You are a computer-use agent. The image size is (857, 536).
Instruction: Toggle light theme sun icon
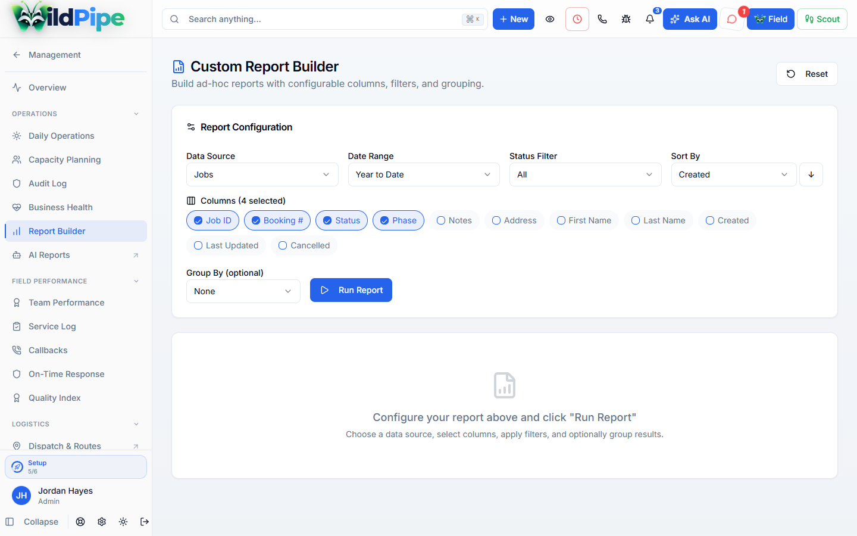pyautogui.click(x=123, y=522)
